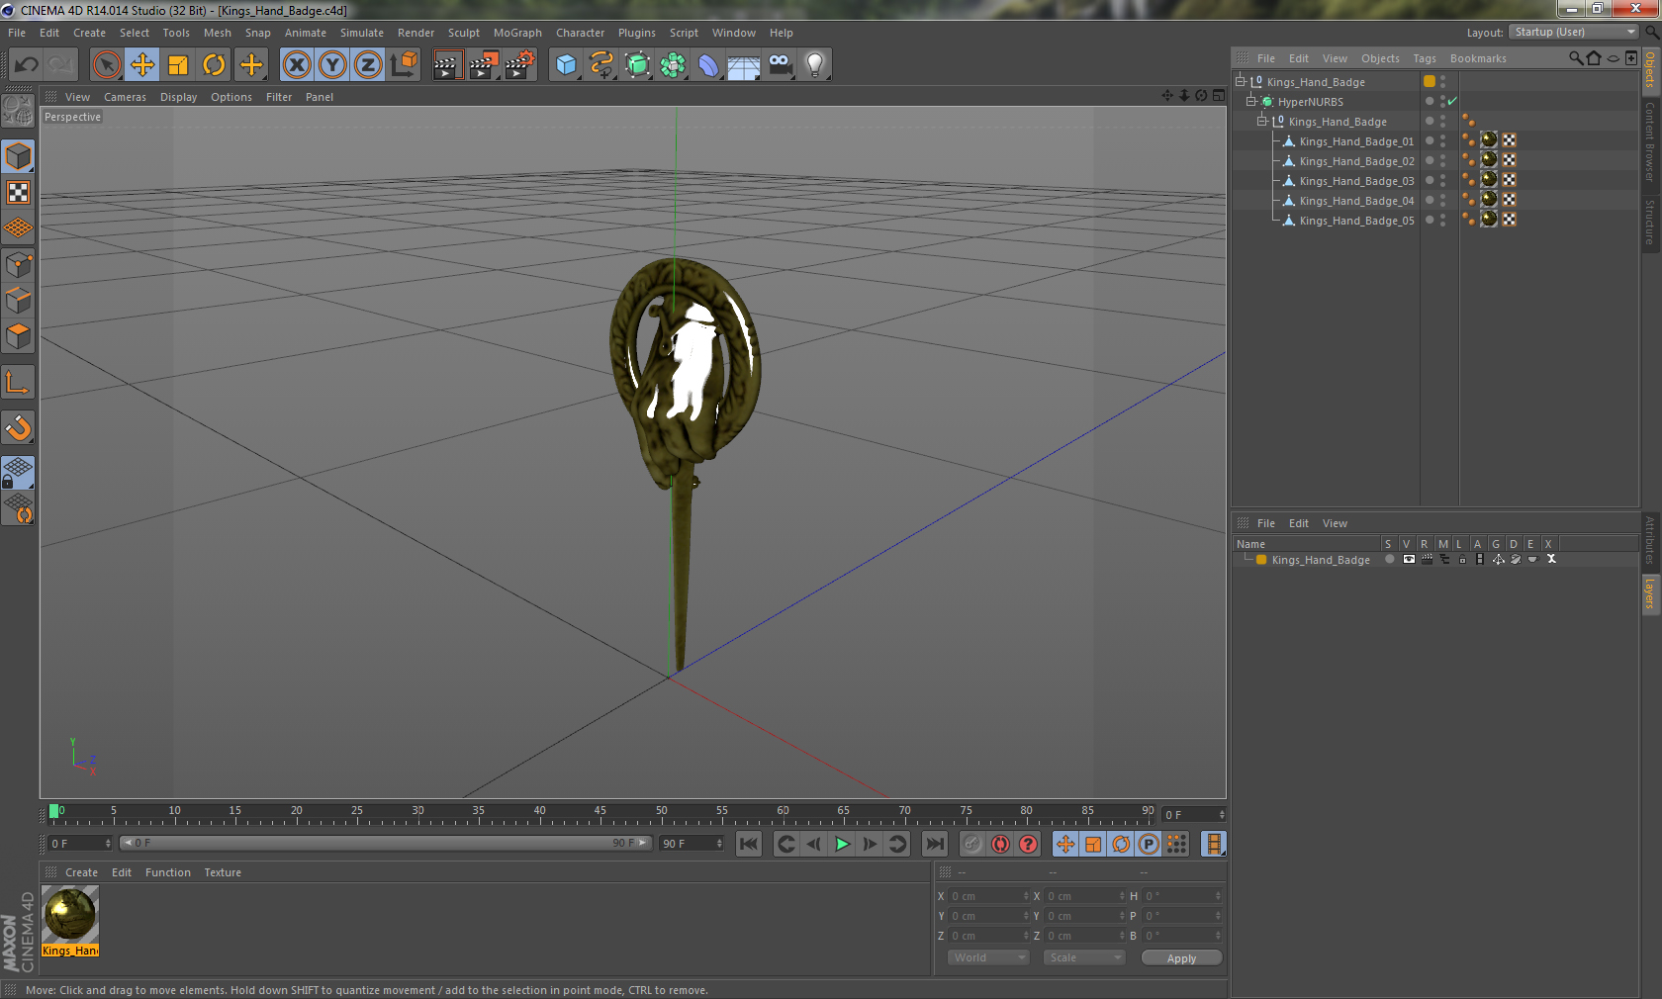
Task: Enable the Axis mode icon
Action: tap(18, 382)
